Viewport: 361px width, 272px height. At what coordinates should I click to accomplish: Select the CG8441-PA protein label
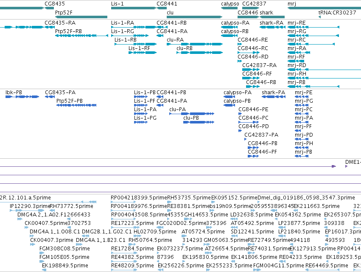[x=172, y=101]
